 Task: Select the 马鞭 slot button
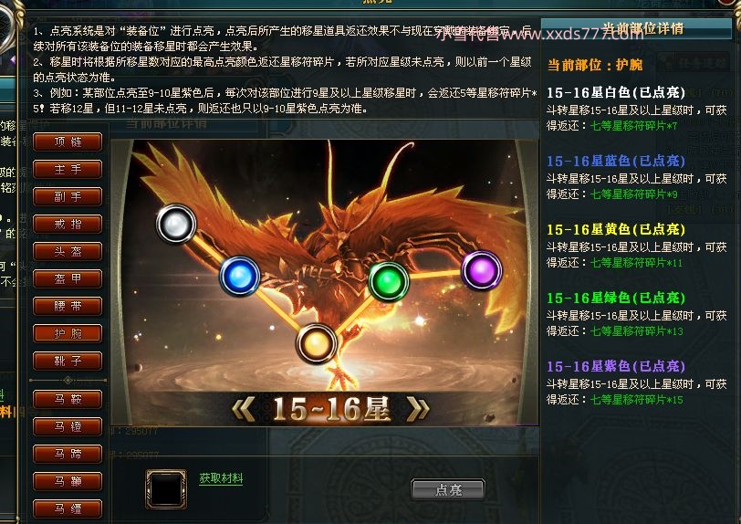coord(68,482)
